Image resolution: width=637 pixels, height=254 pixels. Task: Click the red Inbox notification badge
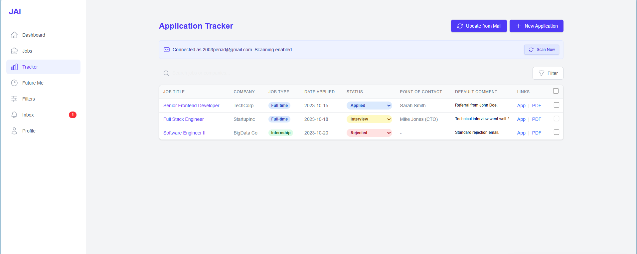[x=73, y=115]
